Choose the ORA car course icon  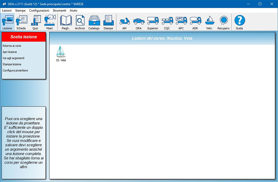click(139, 22)
